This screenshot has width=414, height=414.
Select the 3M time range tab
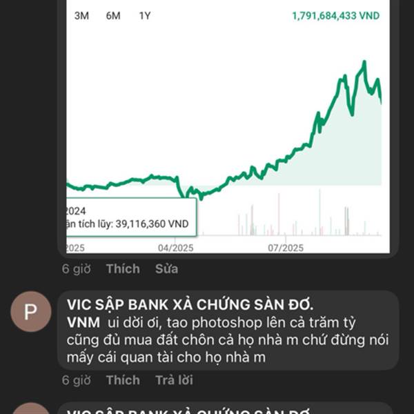coord(81,15)
